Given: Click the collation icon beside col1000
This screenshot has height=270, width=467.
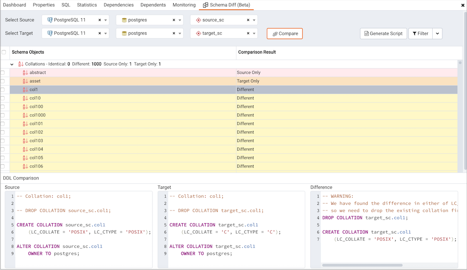Looking at the screenshot, I should (x=25, y=115).
